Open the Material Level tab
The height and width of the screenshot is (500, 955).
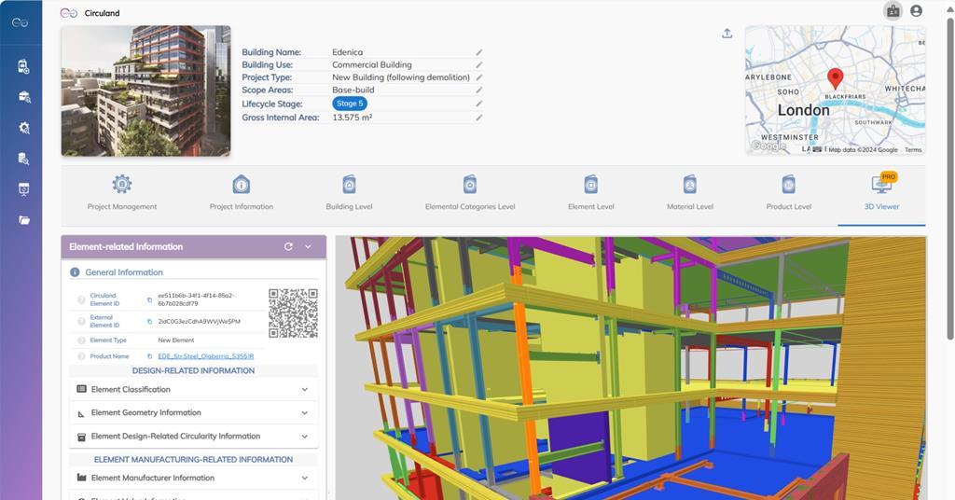tap(690, 192)
